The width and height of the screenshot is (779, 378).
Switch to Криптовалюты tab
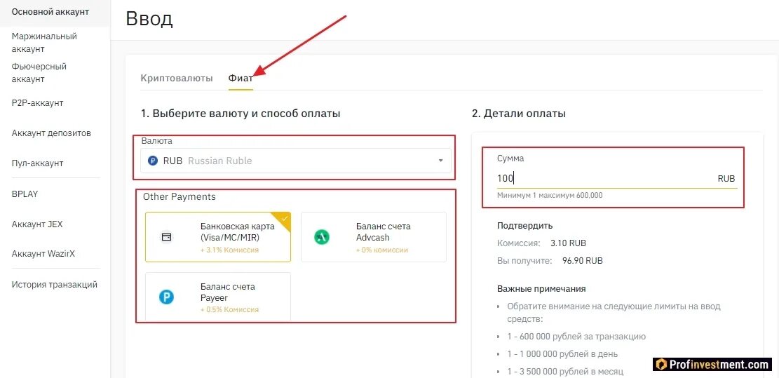(177, 78)
